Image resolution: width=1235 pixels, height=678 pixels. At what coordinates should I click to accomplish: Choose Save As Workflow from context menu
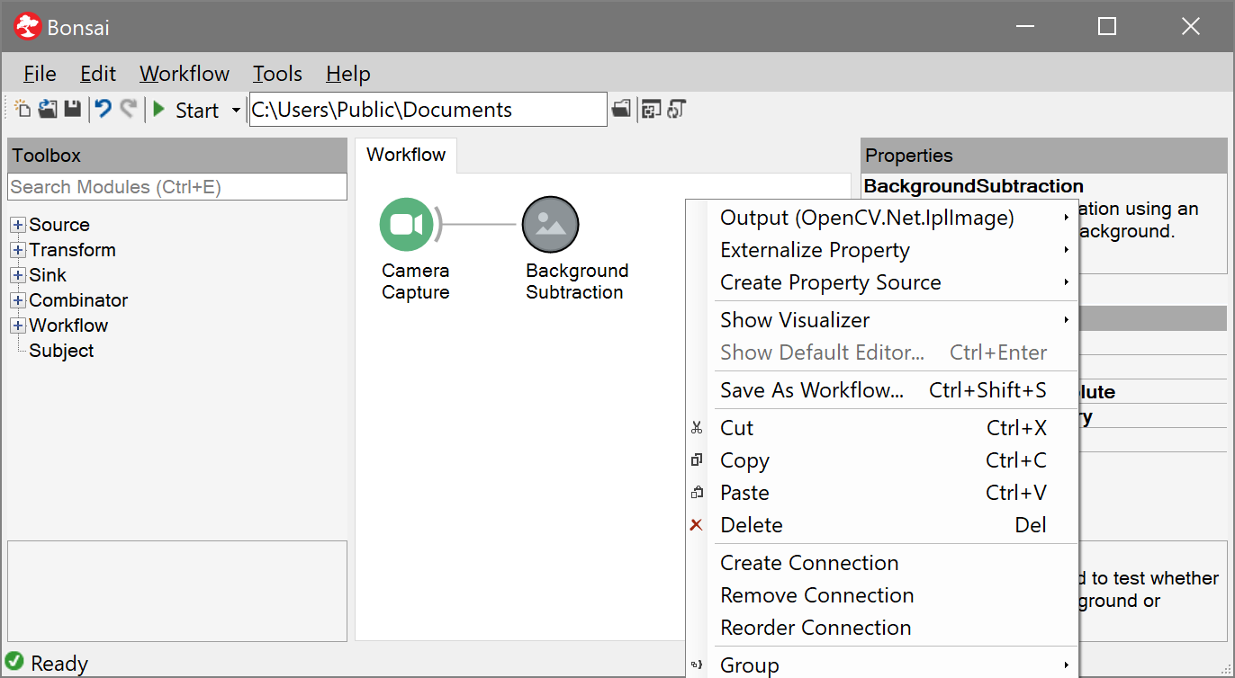[x=881, y=390]
